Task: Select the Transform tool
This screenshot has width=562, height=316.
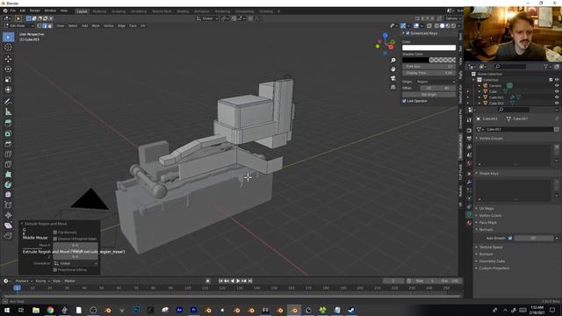Action: 8,90
